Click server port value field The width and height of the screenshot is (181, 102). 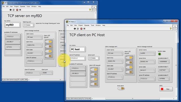[x=95, y=58]
